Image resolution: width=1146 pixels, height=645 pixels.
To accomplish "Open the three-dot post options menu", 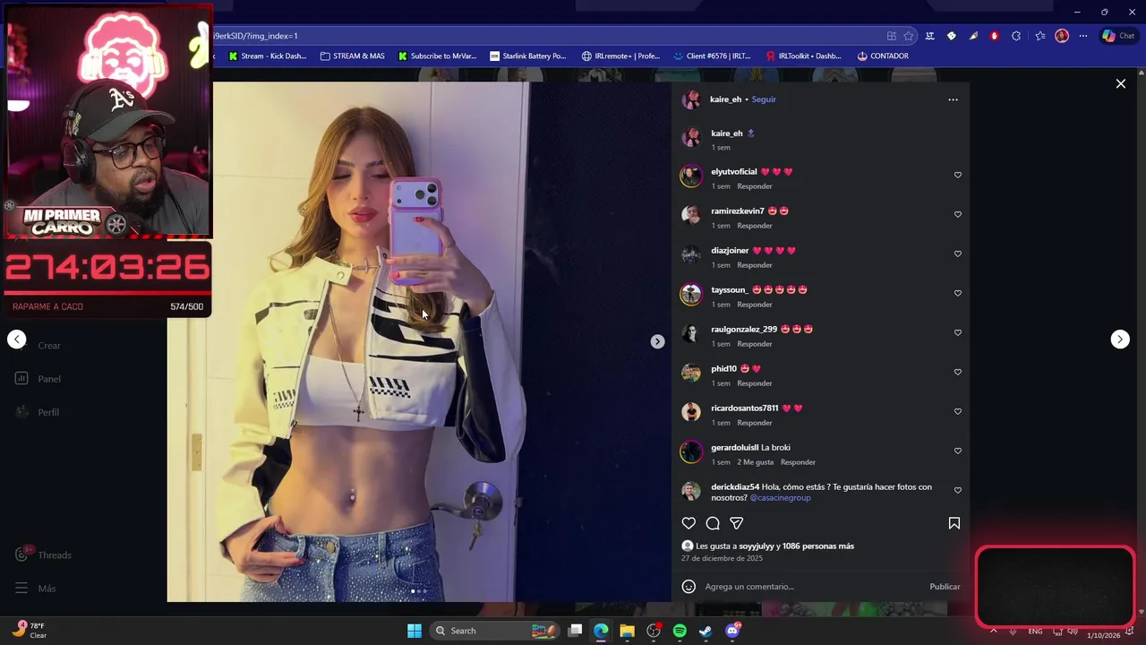I will click(x=953, y=99).
